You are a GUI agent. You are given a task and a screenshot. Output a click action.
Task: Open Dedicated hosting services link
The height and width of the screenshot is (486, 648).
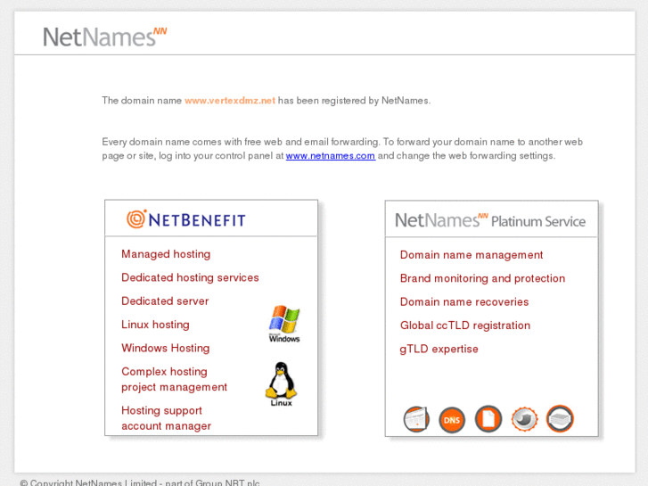pos(190,277)
